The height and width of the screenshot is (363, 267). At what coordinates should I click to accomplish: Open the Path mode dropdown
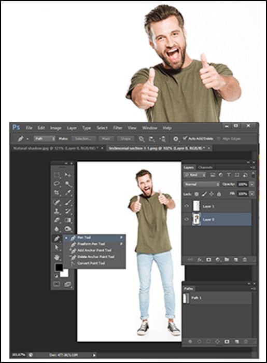click(44, 138)
